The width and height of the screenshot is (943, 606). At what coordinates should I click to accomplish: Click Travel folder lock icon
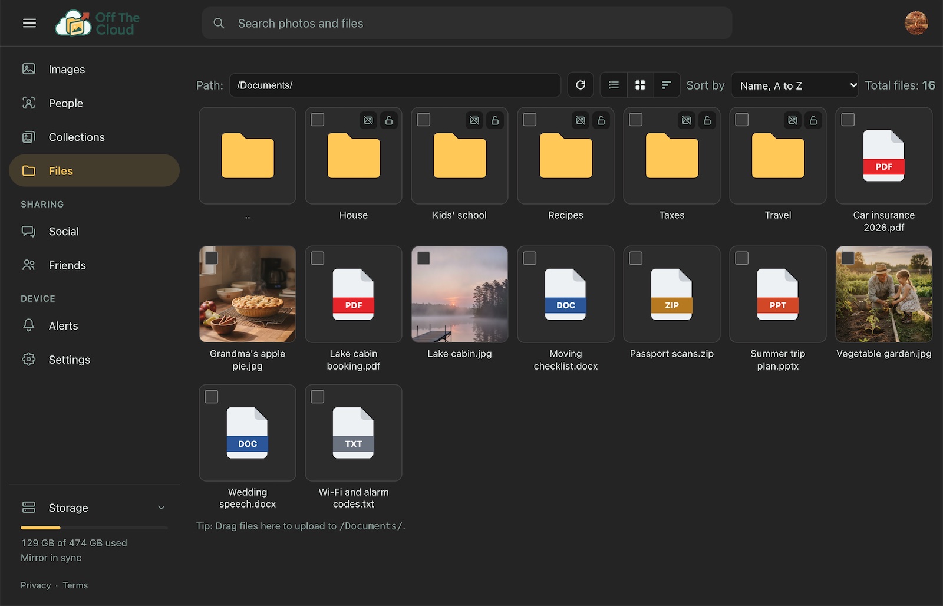tap(813, 120)
